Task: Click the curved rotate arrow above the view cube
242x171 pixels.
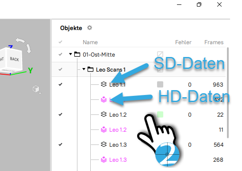Action: pyautogui.click(x=20, y=40)
